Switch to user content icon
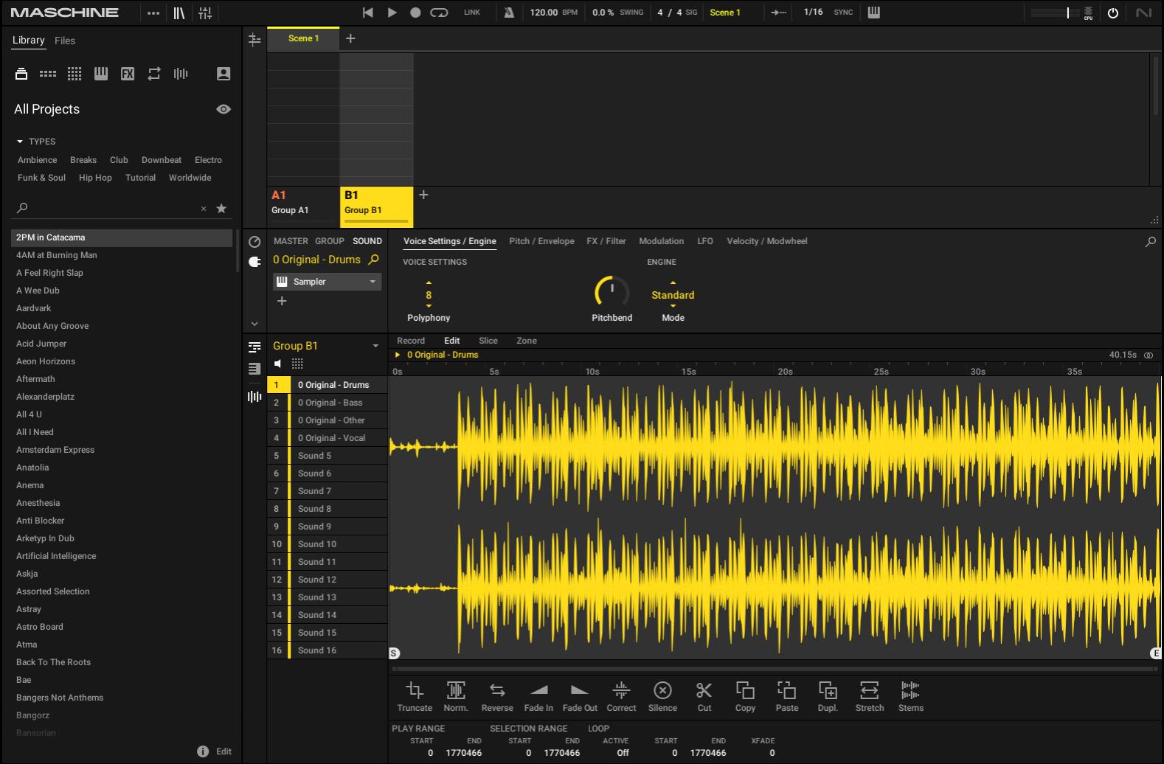Image resolution: width=1164 pixels, height=764 pixels. 224,74
